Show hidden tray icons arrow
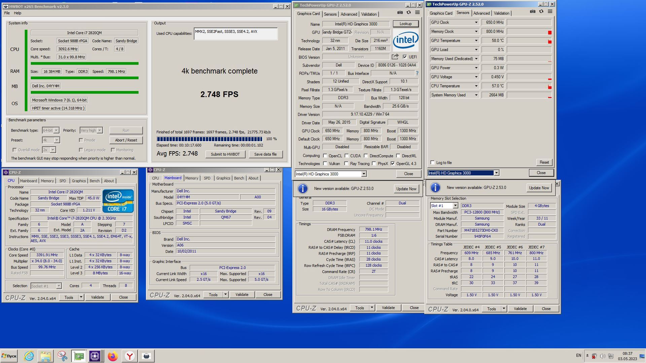The image size is (646, 363). pos(587,356)
